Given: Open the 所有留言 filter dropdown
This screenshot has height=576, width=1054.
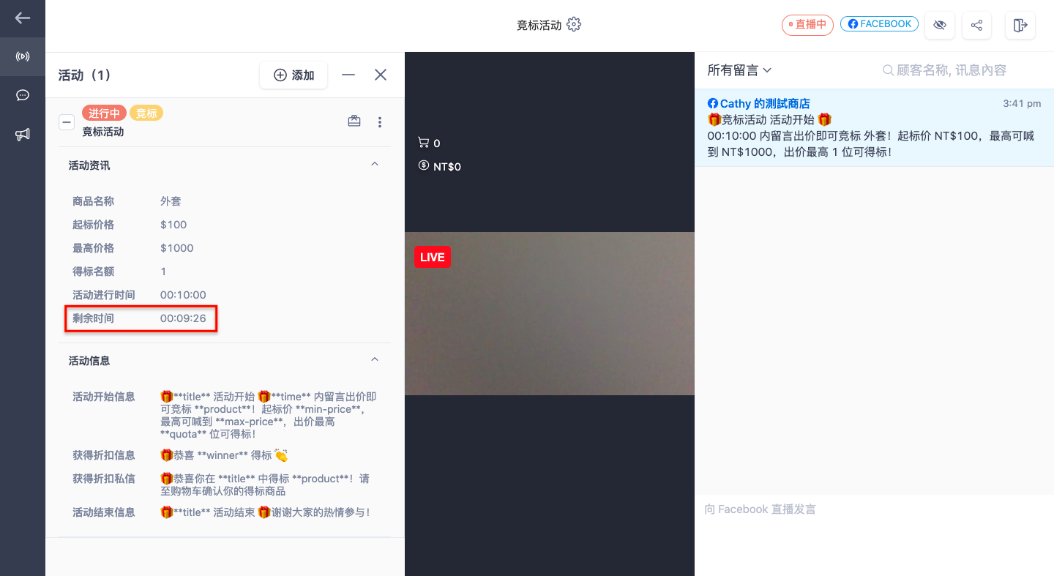Looking at the screenshot, I should click(739, 70).
